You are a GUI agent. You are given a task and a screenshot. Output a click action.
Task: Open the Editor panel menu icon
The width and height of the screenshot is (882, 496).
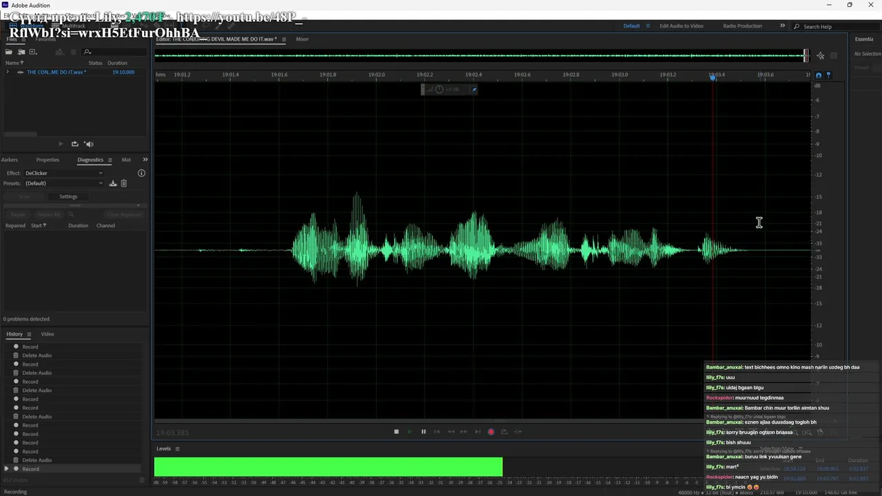click(284, 39)
